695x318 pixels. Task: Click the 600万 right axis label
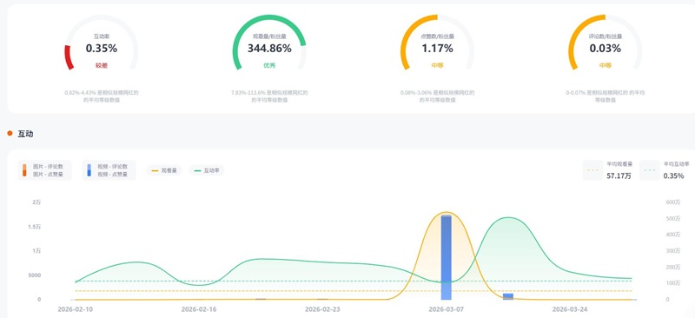coord(672,202)
